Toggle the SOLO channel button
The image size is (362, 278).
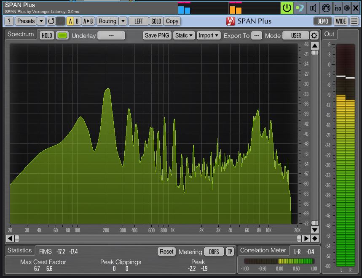tap(156, 21)
